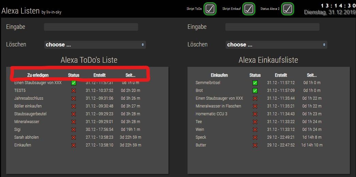Click red X status for TEST5
Screen dimensions: 356x177
74,91
